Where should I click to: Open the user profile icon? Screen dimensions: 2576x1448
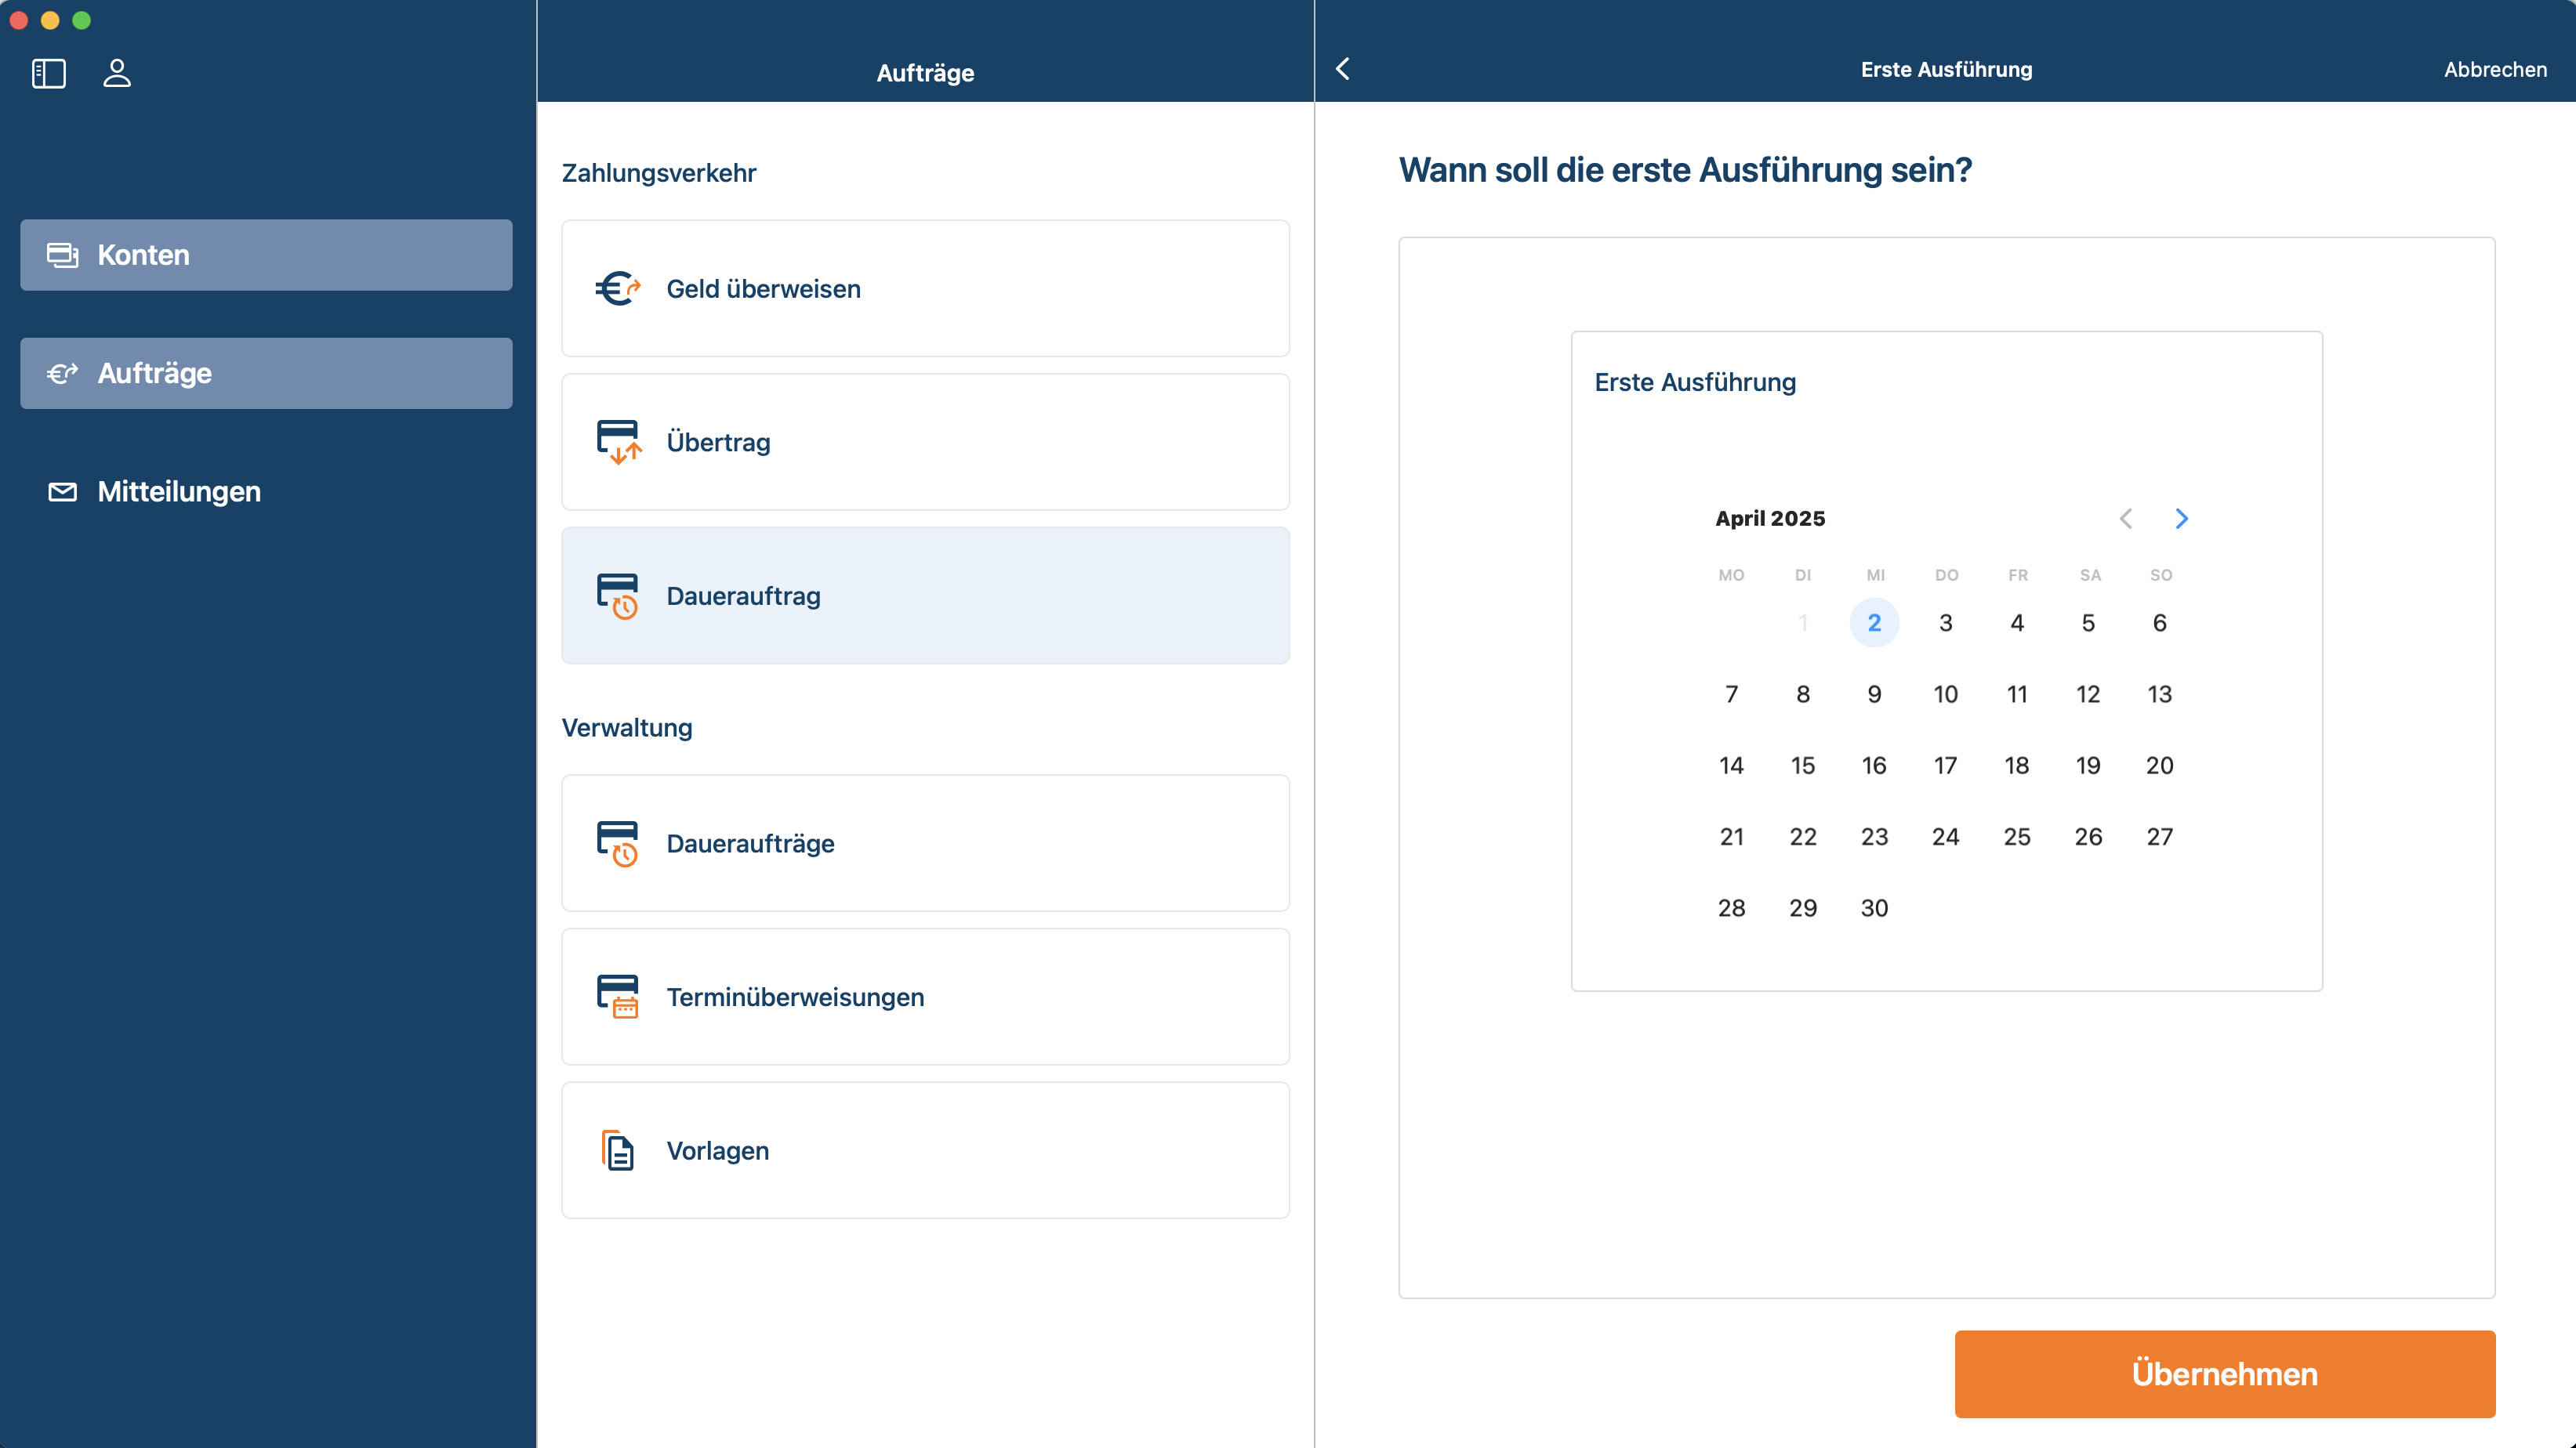[x=117, y=73]
